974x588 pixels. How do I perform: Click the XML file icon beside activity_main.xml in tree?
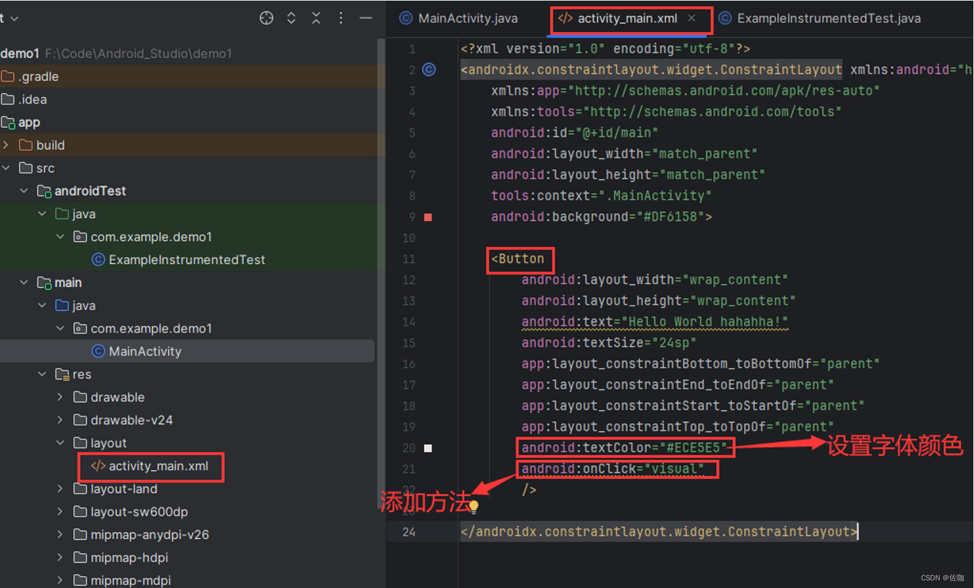coord(98,466)
